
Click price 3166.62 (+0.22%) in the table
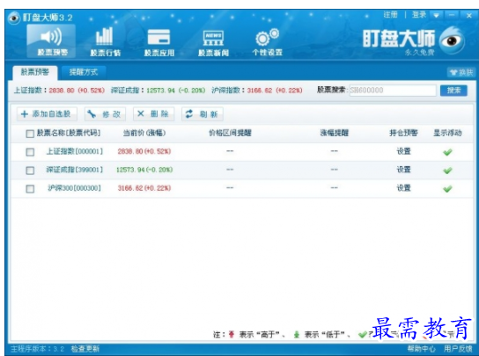[144, 188]
